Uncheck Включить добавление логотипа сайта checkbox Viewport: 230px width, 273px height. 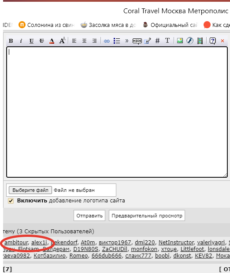pos(11,201)
